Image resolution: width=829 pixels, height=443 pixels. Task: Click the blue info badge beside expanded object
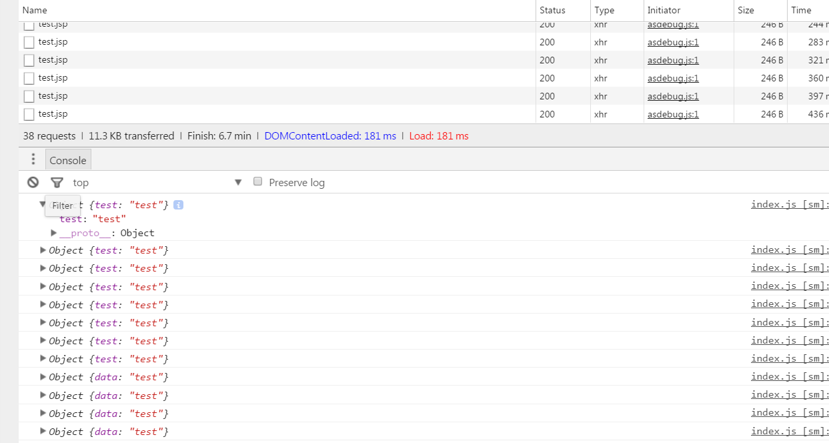pyautogui.click(x=178, y=205)
